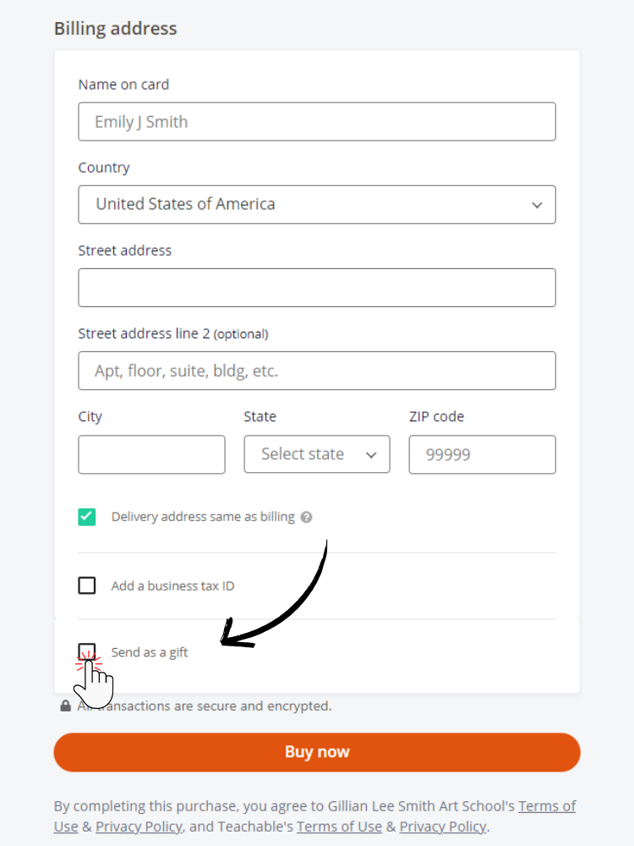The image size is (634, 846).
Task: Focus the Name on card field
Action: [x=317, y=121]
